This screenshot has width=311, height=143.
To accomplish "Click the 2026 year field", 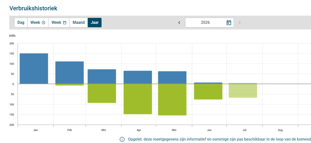I will point(210,23).
